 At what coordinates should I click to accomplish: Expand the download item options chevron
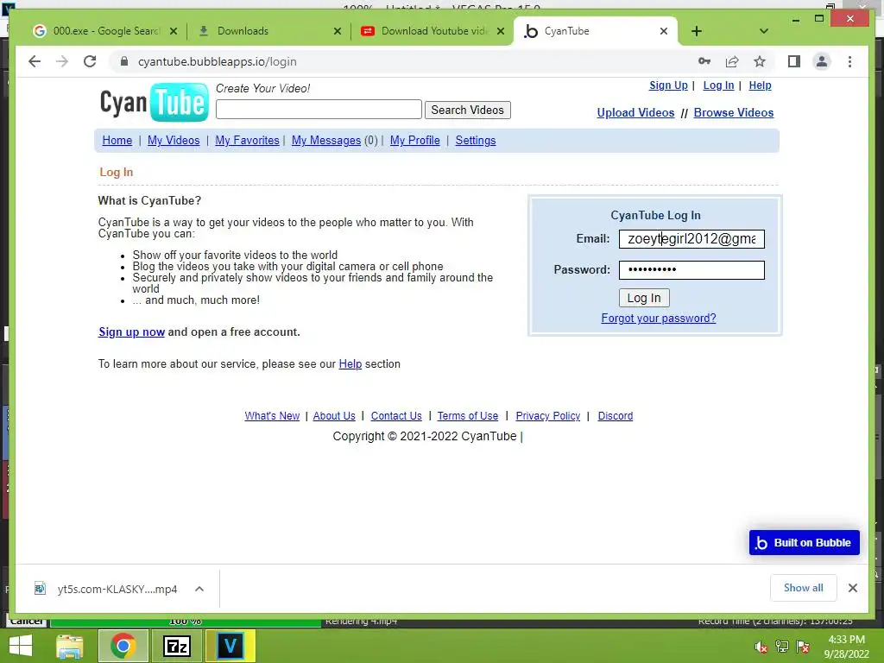pos(199,589)
